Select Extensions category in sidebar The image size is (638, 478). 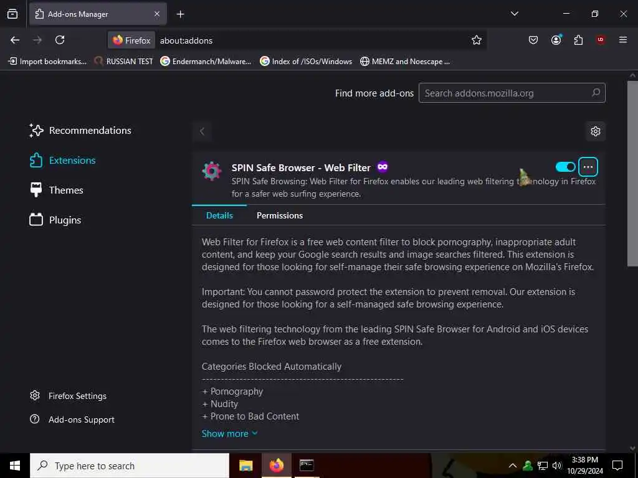pos(63,160)
